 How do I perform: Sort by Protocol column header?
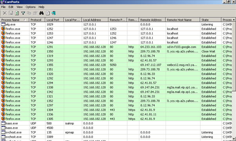(x=37, y=20)
